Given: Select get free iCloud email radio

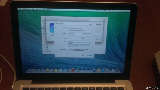Looking at the screenshot, I should (x=68, y=30).
